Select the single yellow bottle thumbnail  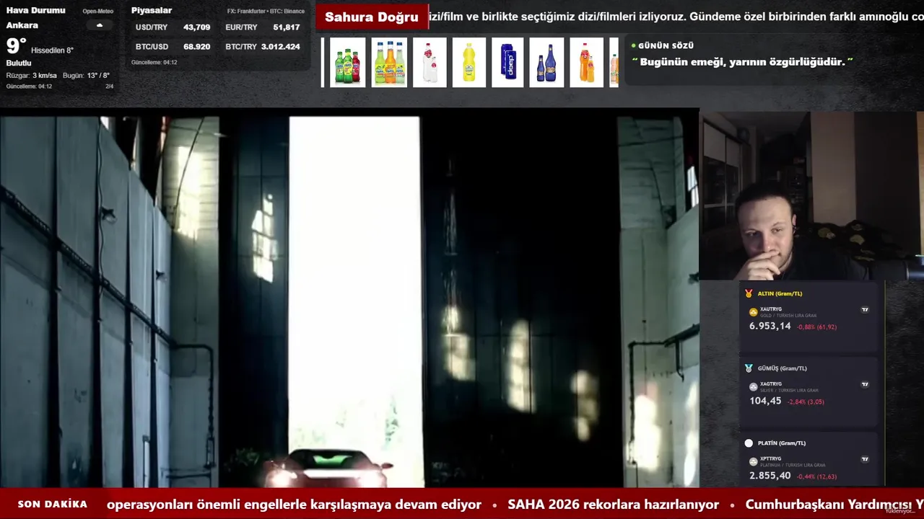[x=469, y=63]
